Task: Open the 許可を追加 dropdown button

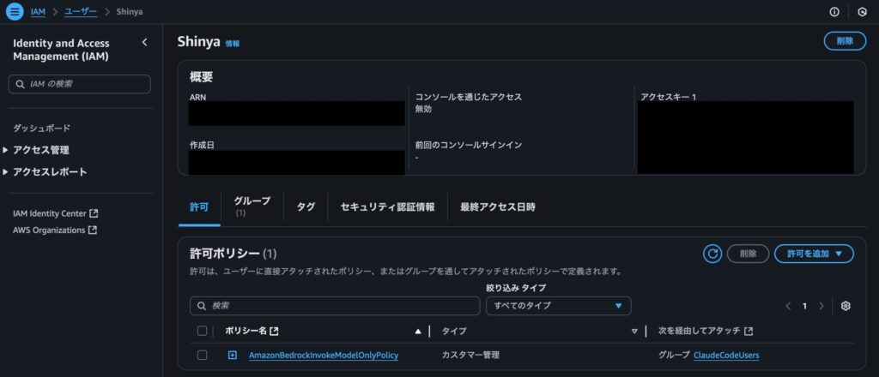Action: click(x=814, y=254)
